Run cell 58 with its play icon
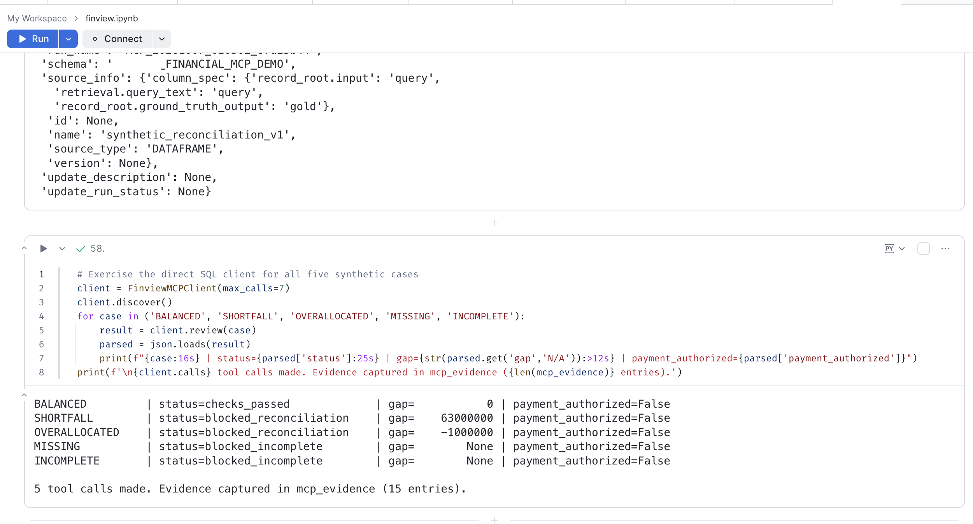The height and width of the screenshot is (524, 973). (44, 249)
